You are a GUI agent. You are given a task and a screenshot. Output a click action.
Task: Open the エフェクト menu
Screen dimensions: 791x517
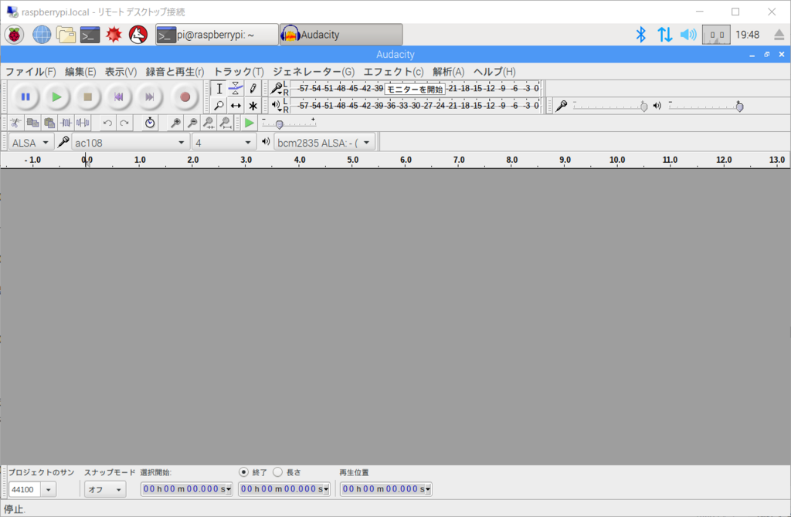(393, 72)
